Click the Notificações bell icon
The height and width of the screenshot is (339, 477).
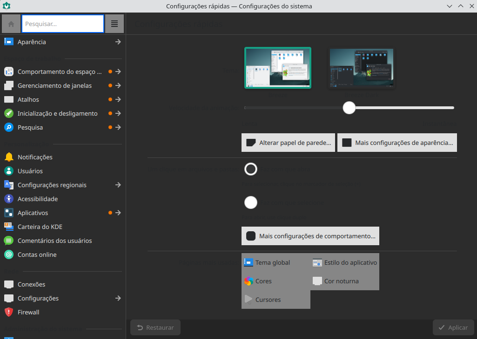pyautogui.click(x=9, y=157)
